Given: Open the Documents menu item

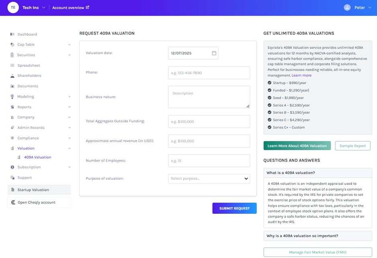Looking at the screenshot, I should pyautogui.click(x=28, y=86).
